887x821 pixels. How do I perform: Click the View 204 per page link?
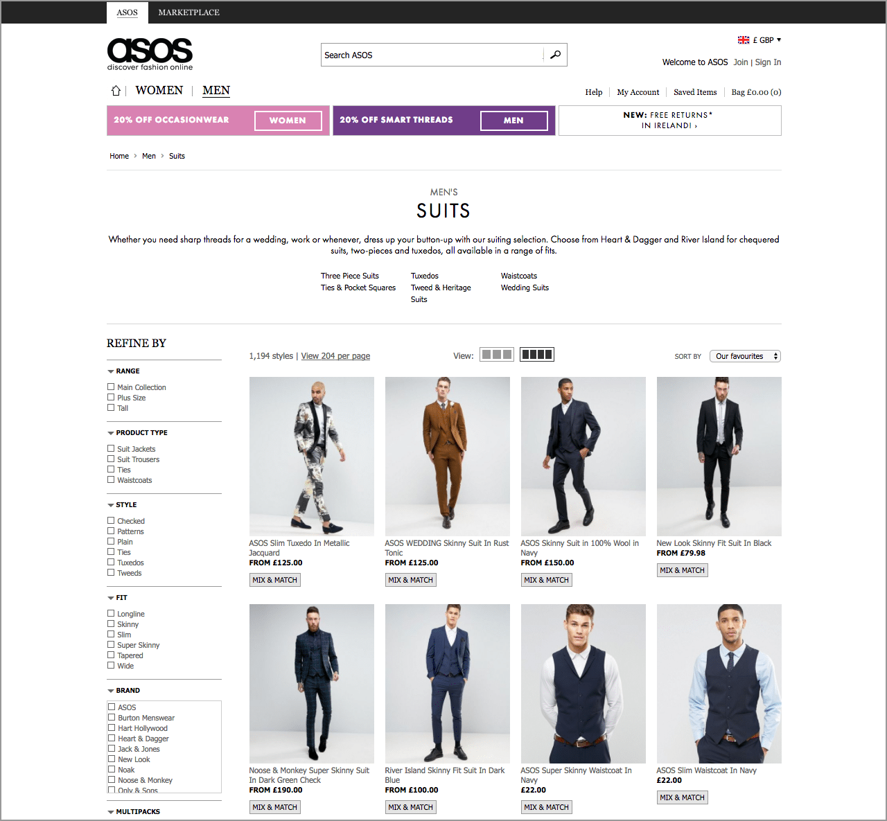[335, 356]
